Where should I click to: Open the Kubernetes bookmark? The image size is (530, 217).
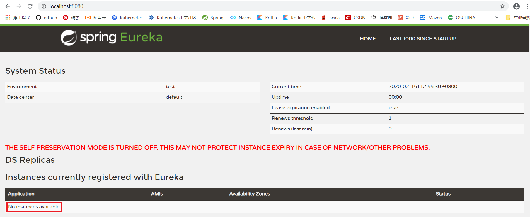(127, 18)
